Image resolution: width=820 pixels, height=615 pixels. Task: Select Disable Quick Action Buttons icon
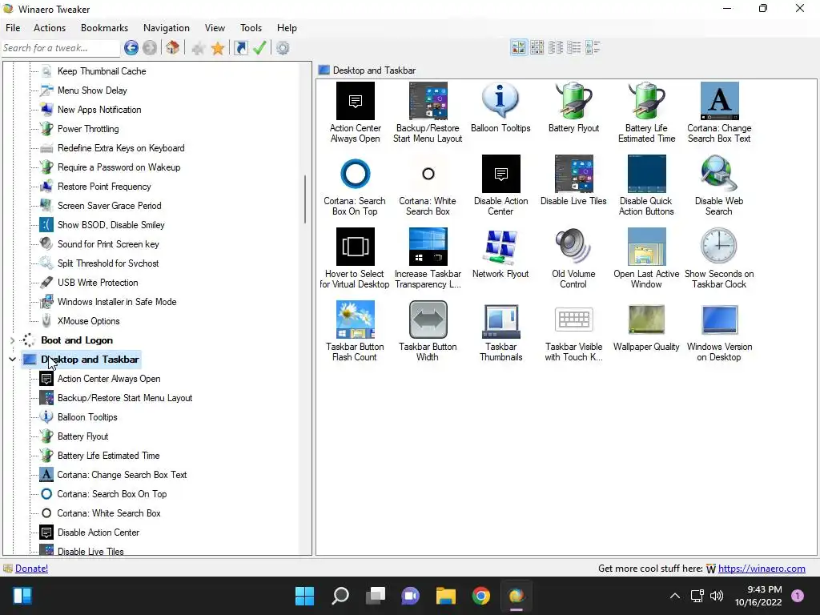646,174
